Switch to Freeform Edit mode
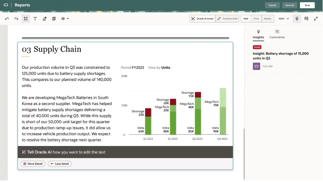The image size is (323, 182). [227, 19]
